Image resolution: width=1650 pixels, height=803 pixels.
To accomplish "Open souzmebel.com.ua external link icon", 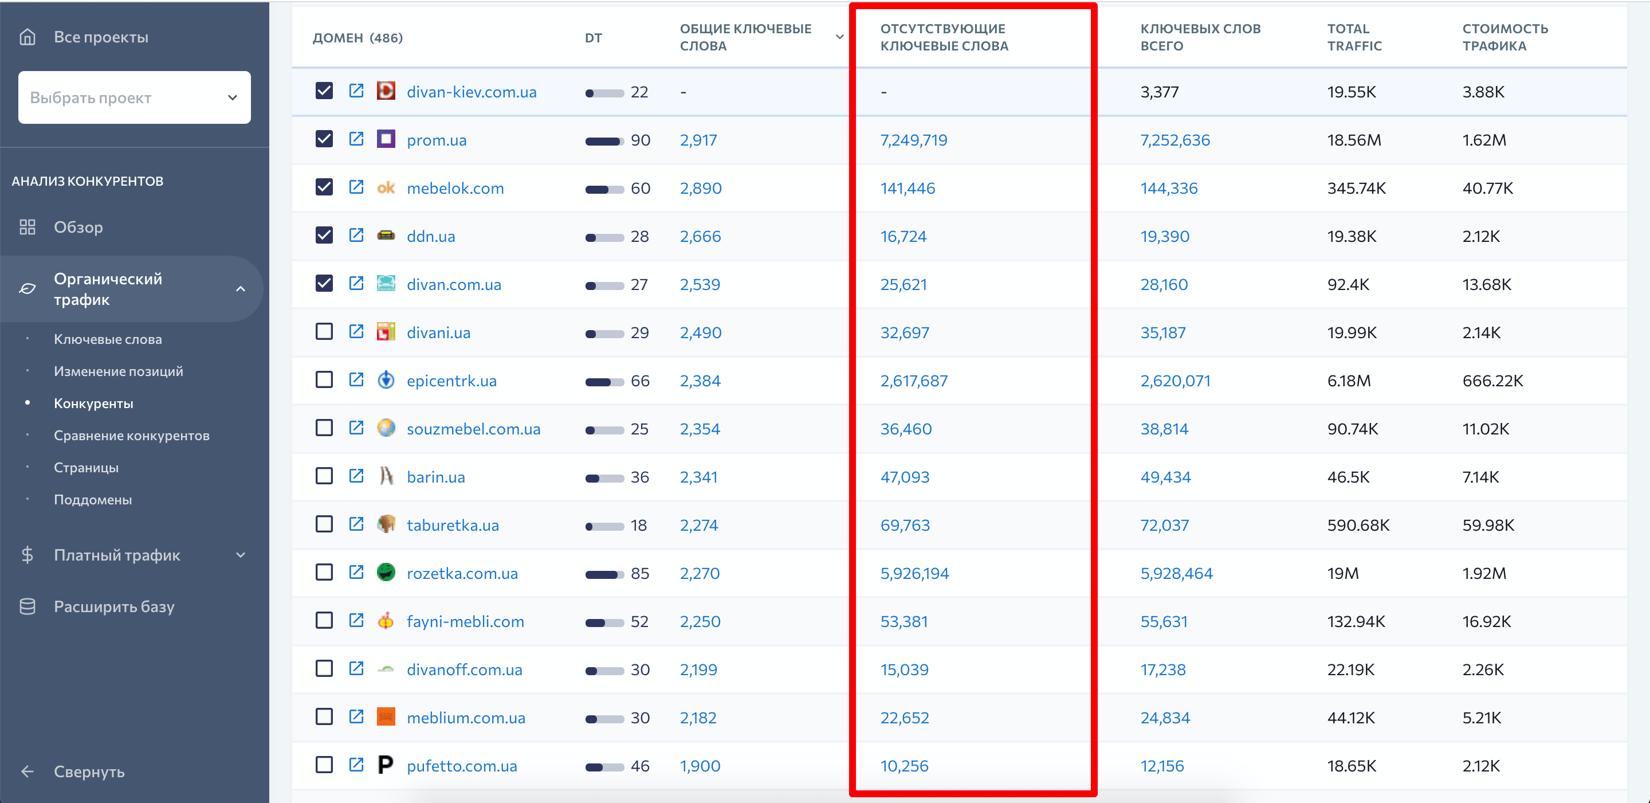I will click(356, 428).
